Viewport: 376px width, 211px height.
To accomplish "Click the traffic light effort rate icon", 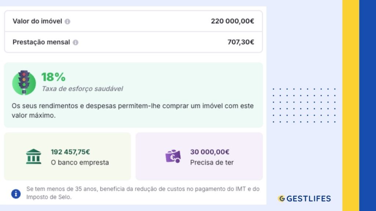I will coord(24,82).
